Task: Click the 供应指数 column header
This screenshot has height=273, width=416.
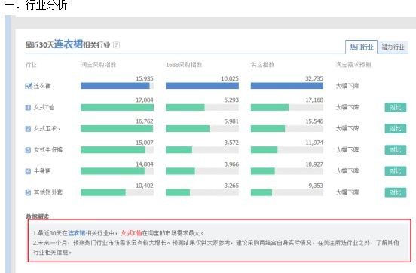Action: [x=262, y=65]
